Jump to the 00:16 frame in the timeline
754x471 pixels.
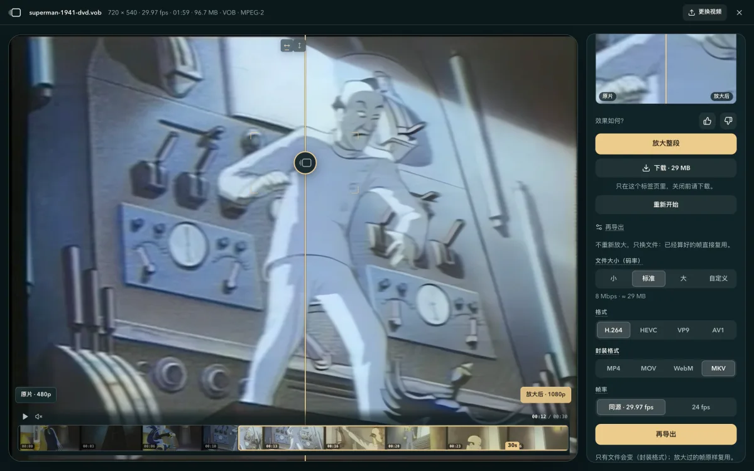(x=355, y=438)
